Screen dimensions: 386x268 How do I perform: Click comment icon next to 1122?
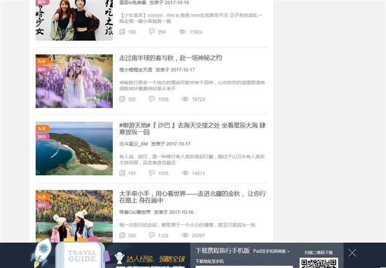coord(152,236)
